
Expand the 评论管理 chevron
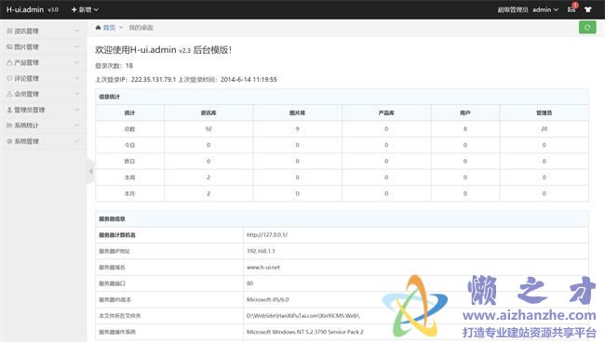click(x=76, y=78)
